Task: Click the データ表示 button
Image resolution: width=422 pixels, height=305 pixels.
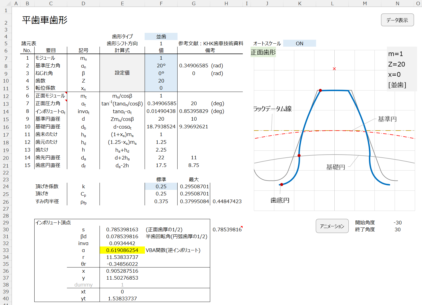Action: click(x=397, y=20)
